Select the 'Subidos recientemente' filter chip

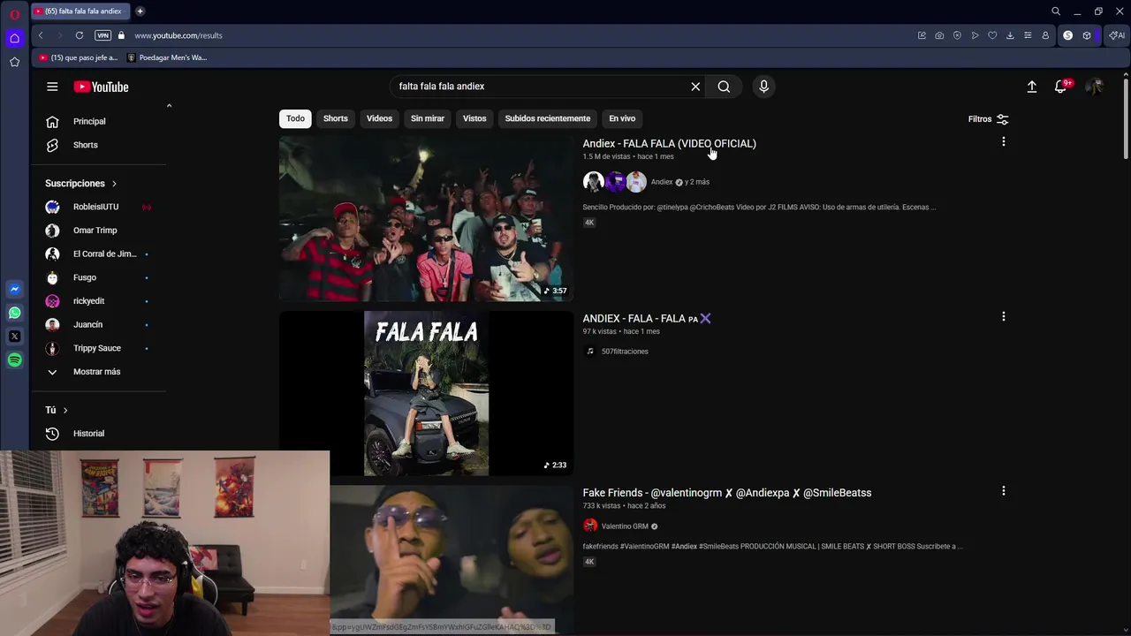[547, 118]
